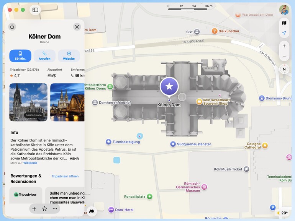The image size is (295, 221).
Task: Select Römisch-Germanisches Museum marker
Action: 204,187
